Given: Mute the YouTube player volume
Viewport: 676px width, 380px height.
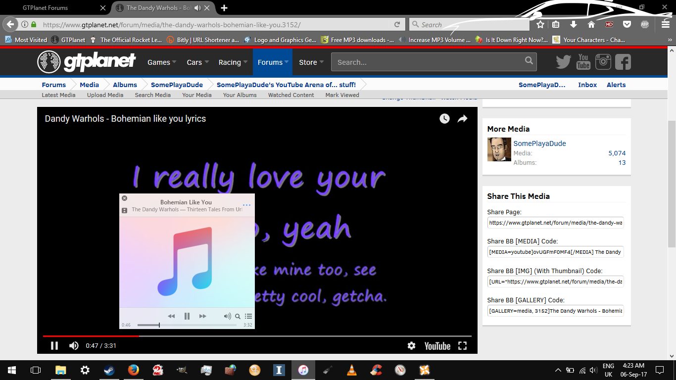Looking at the screenshot, I should [x=74, y=346].
